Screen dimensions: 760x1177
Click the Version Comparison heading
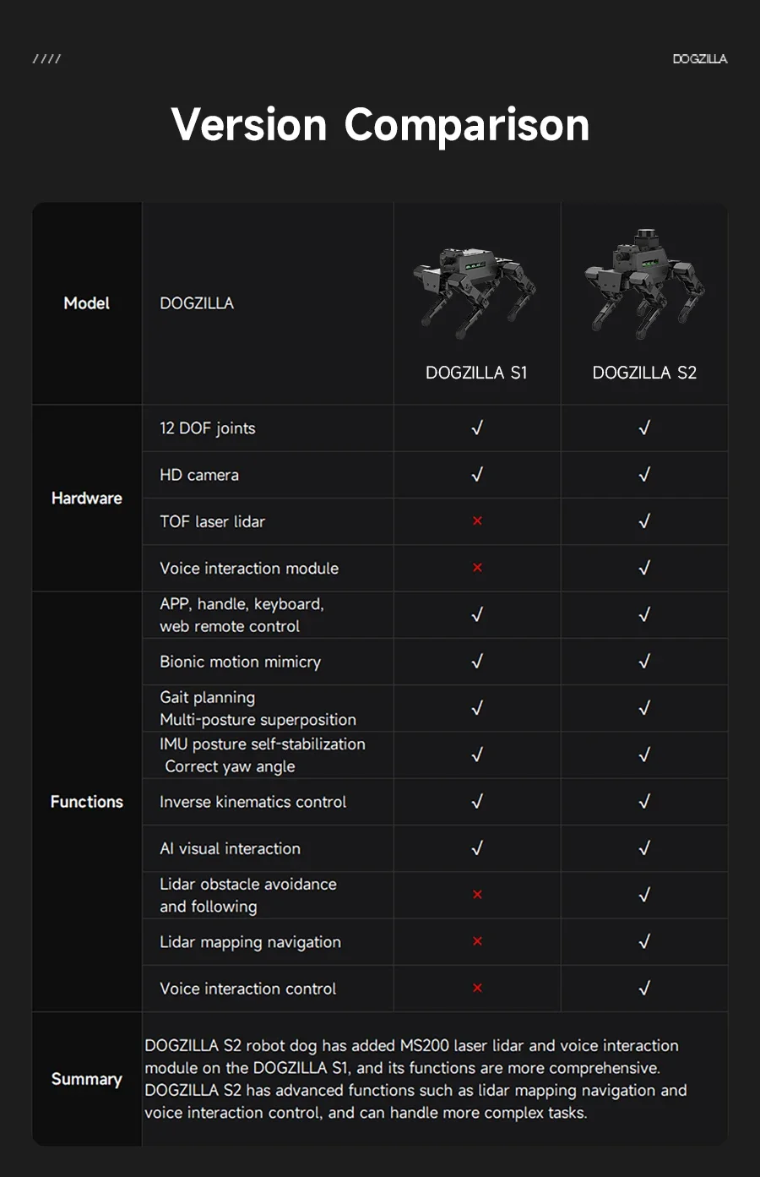point(380,125)
